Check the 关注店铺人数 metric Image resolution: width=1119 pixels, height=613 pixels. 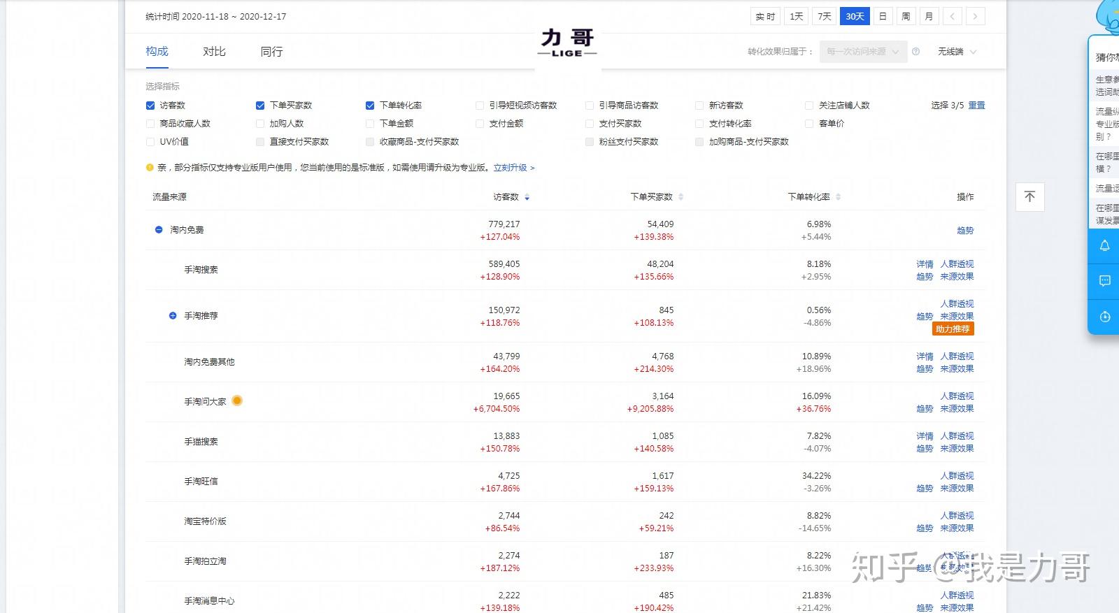(809, 106)
